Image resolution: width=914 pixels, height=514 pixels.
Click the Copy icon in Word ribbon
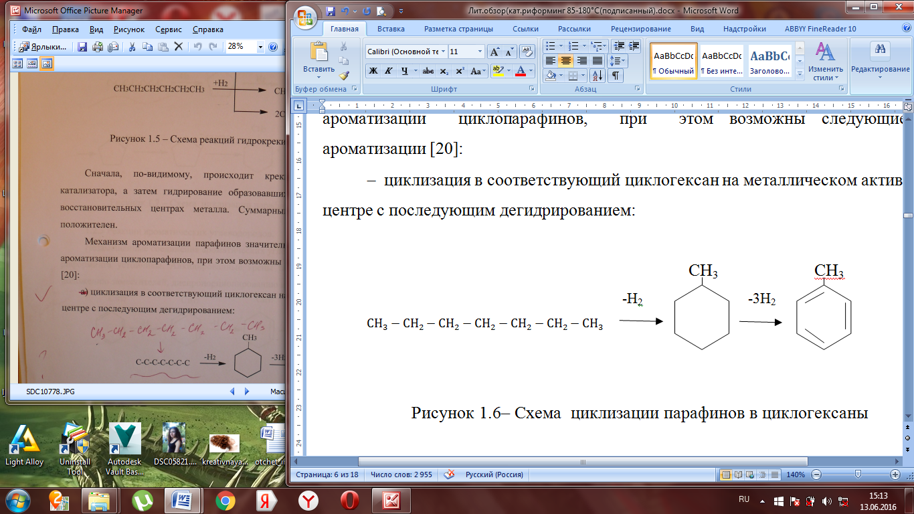[344, 61]
